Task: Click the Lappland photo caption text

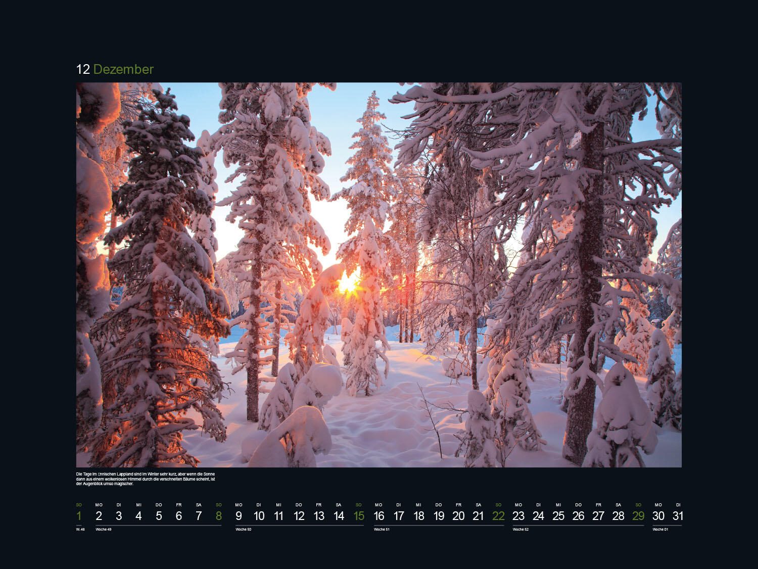Action: [x=146, y=479]
